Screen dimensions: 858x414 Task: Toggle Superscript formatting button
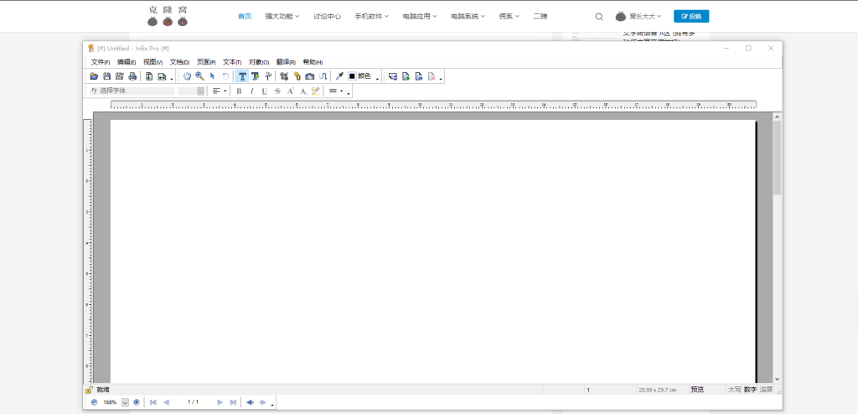tap(291, 91)
